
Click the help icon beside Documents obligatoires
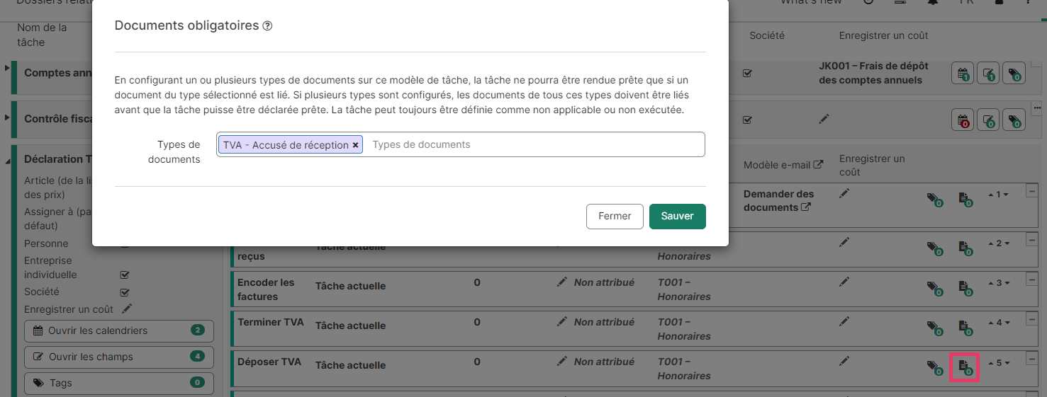point(267,26)
